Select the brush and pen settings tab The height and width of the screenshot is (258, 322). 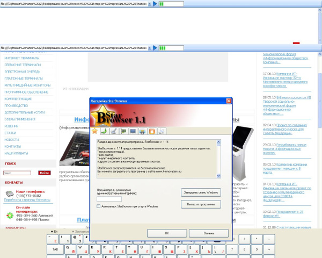point(114,131)
